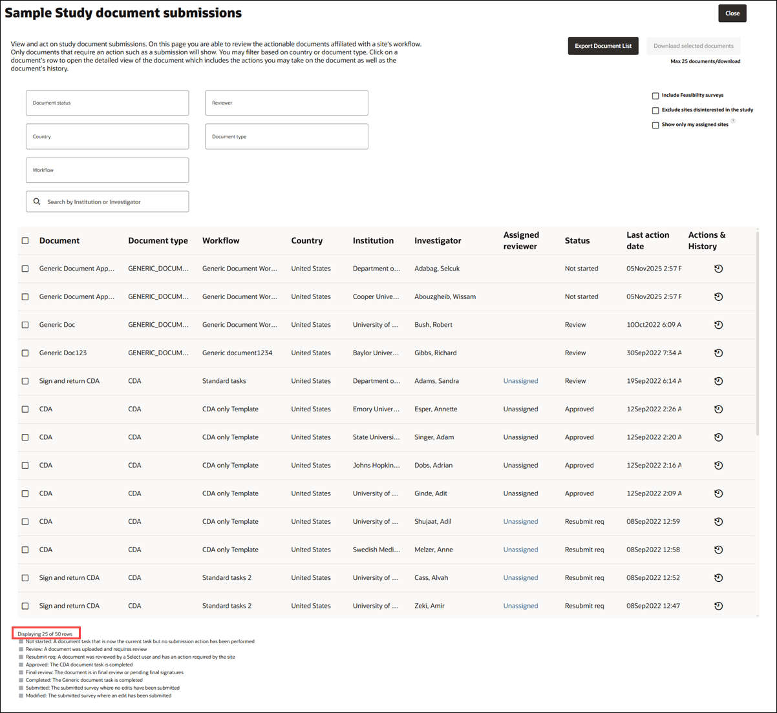The image size is (777, 713).
Task: Select checkbox for Adams, Sandra row
Action: tap(25, 381)
